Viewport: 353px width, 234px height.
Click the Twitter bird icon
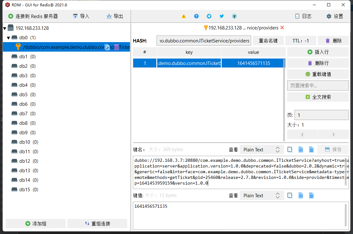pyautogui.click(x=222, y=16)
